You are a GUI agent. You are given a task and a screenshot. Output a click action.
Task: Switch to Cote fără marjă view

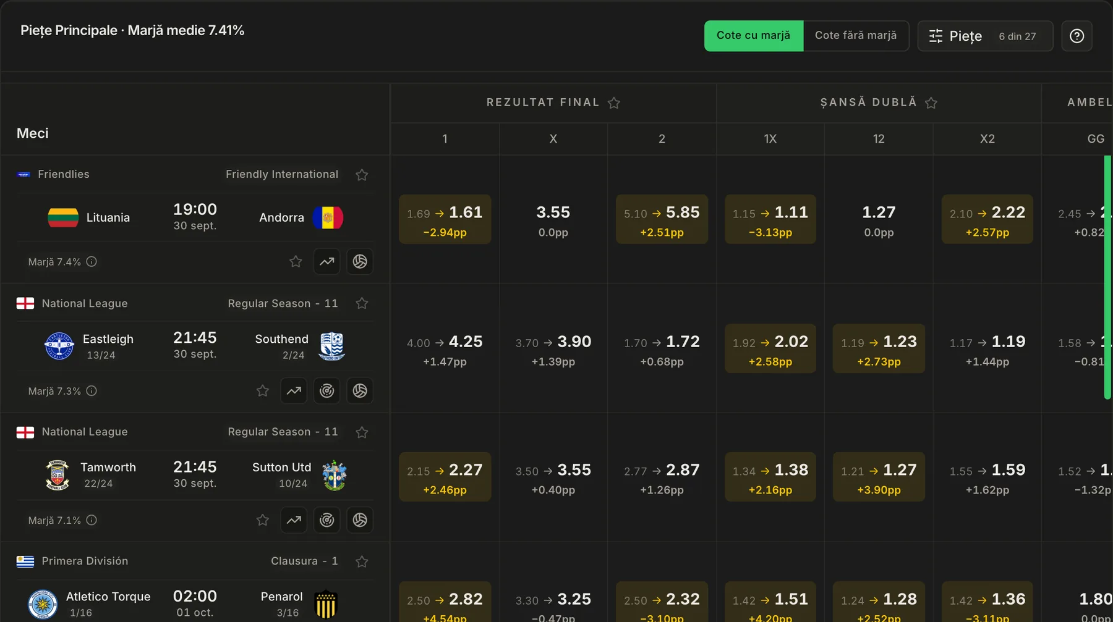click(856, 36)
